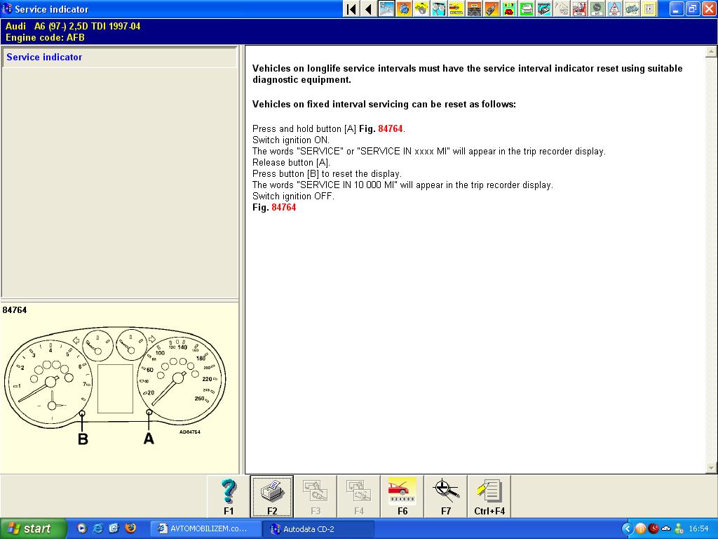718x539 pixels.
Task: Open the Windows start menu
Action: 33,529
